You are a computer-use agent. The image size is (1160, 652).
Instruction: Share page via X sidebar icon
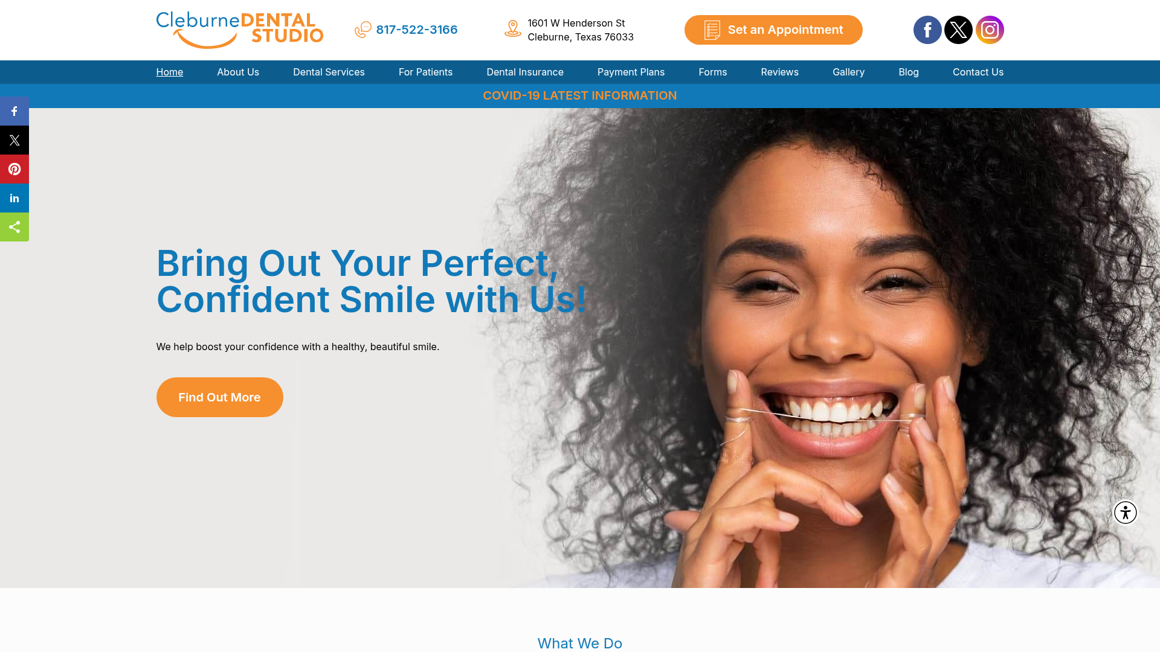14,140
